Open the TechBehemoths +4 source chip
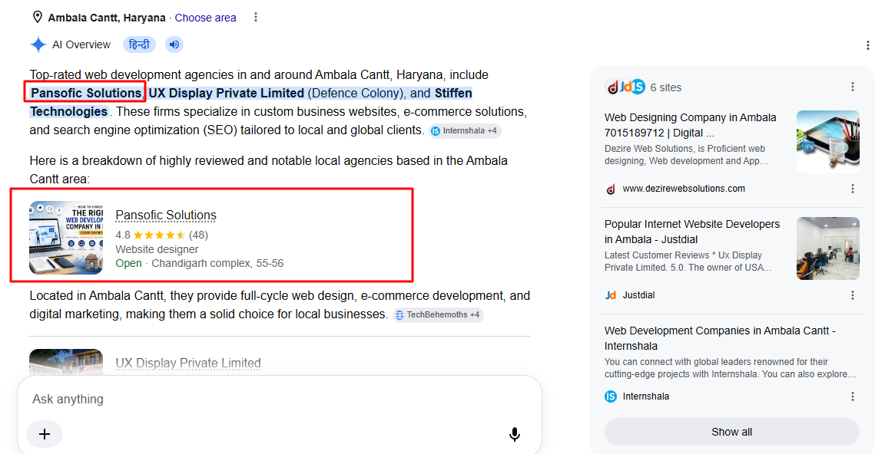Image resolution: width=885 pixels, height=454 pixels. click(x=438, y=315)
